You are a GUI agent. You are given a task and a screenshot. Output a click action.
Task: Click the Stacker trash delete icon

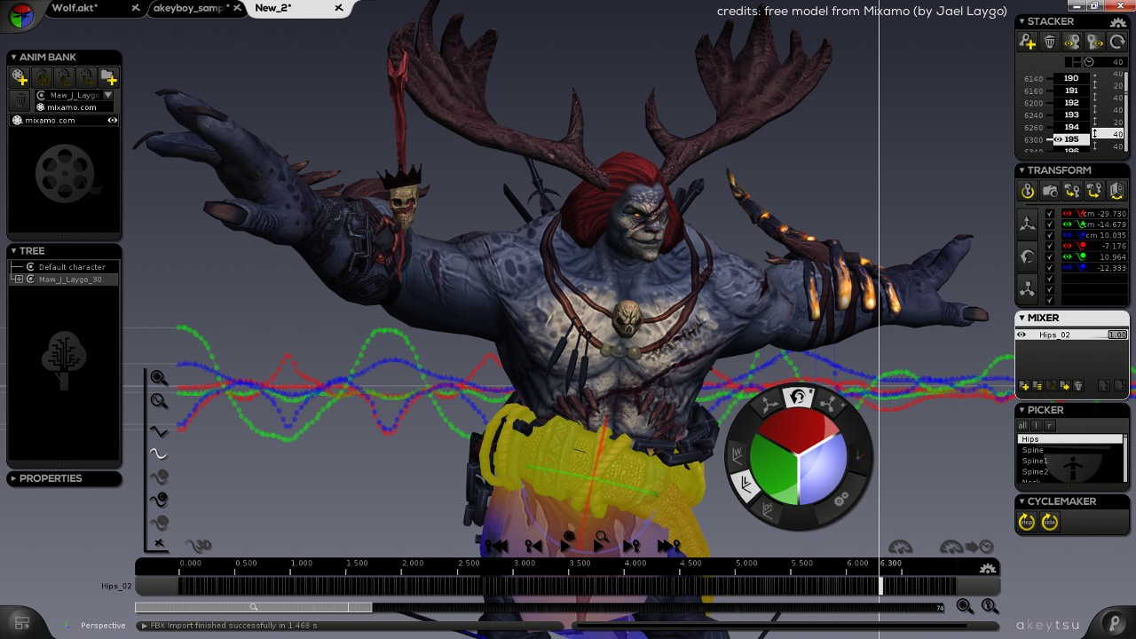click(x=1050, y=42)
